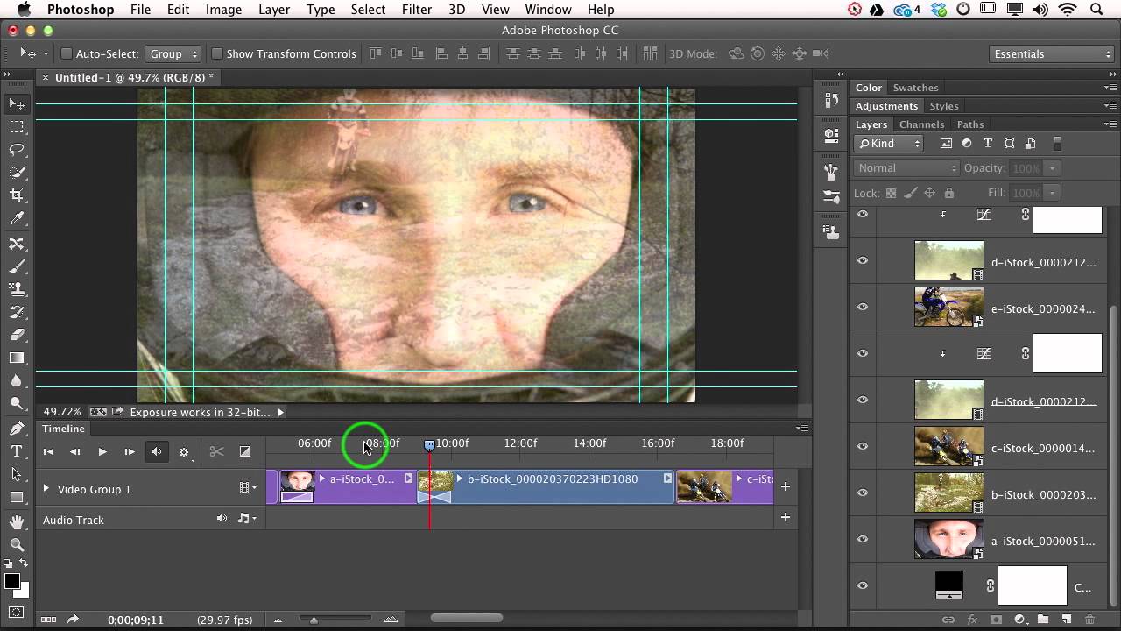Viewport: 1121px width, 631px height.
Task: Enable the Auto-Select checkbox
Action: 66,53
